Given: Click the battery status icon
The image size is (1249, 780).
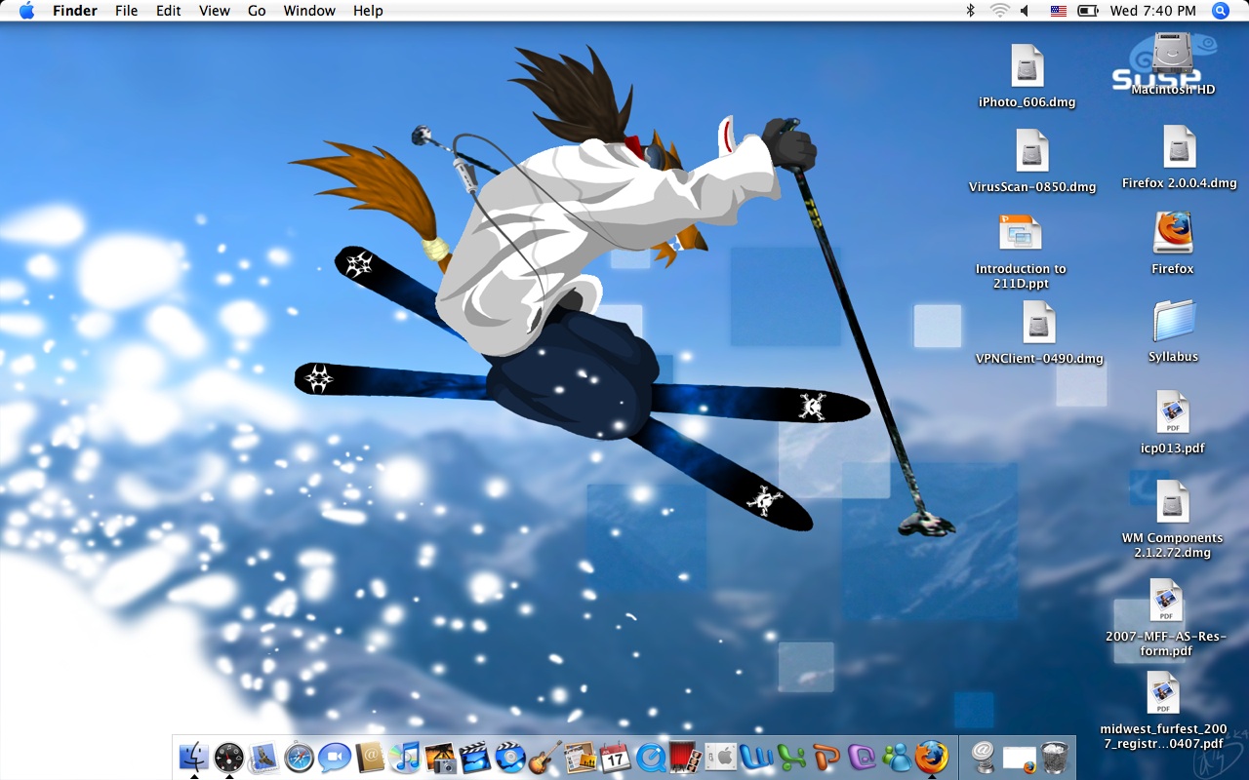Looking at the screenshot, I should 1088,11.
